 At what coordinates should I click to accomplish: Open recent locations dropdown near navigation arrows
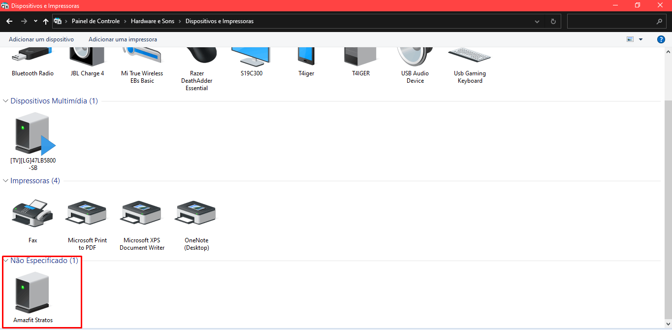[35, 21]
